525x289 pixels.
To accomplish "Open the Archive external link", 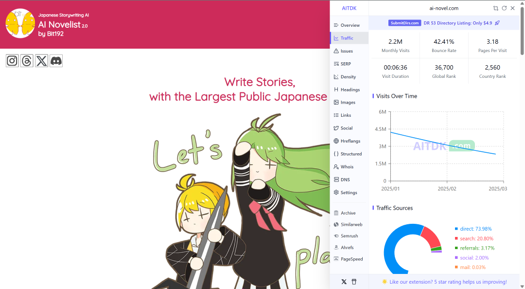I will [x=349, y=213].
